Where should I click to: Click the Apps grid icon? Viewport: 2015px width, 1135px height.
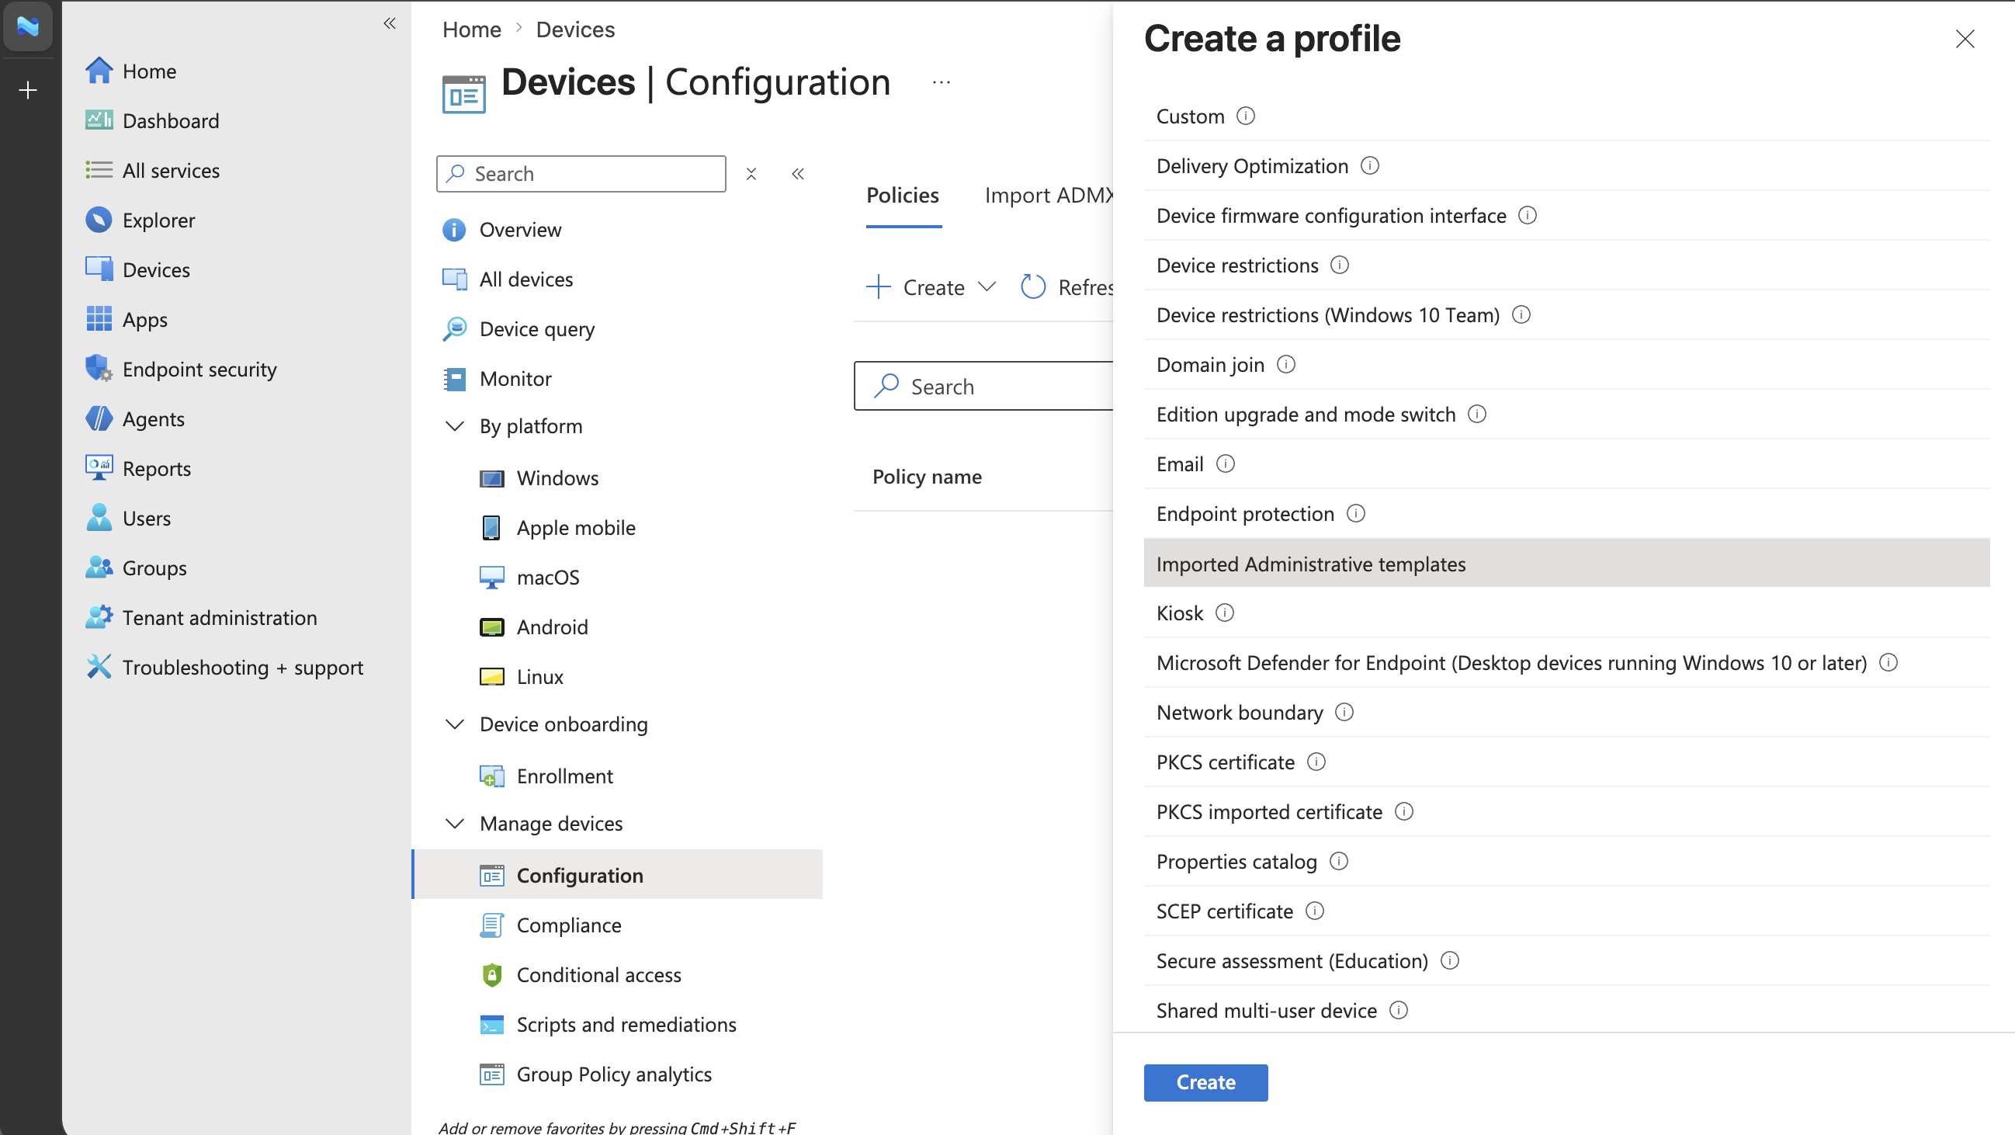pos(99,319)
